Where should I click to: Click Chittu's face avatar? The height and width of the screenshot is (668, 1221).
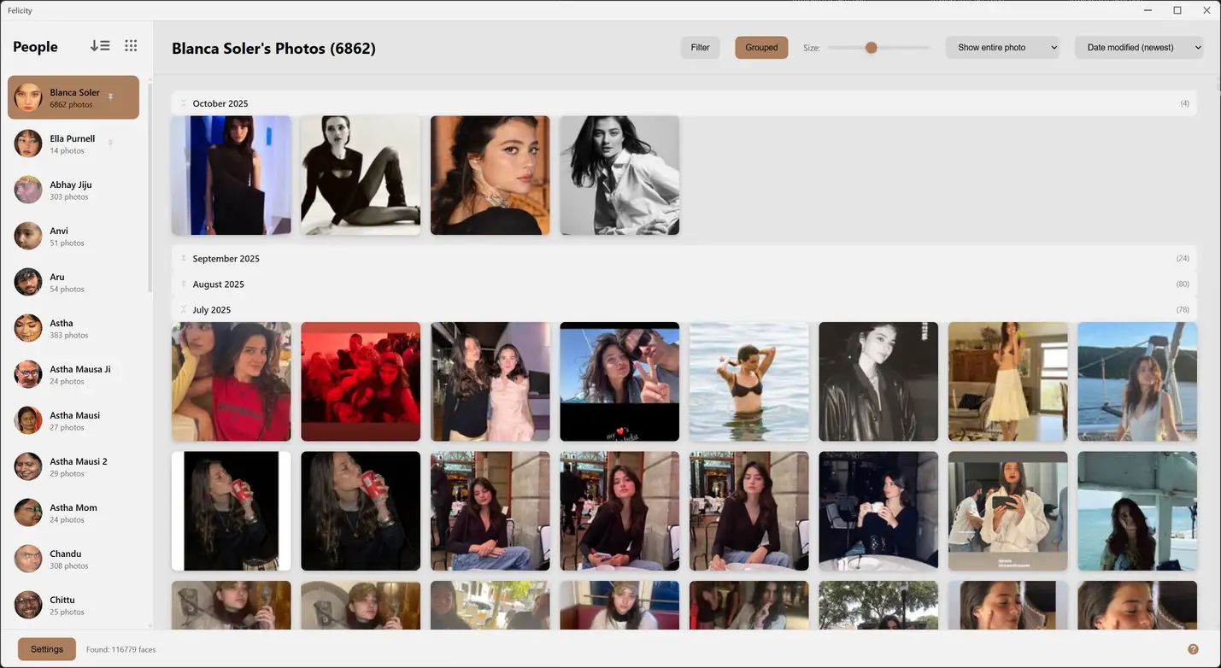coord(28,605)
